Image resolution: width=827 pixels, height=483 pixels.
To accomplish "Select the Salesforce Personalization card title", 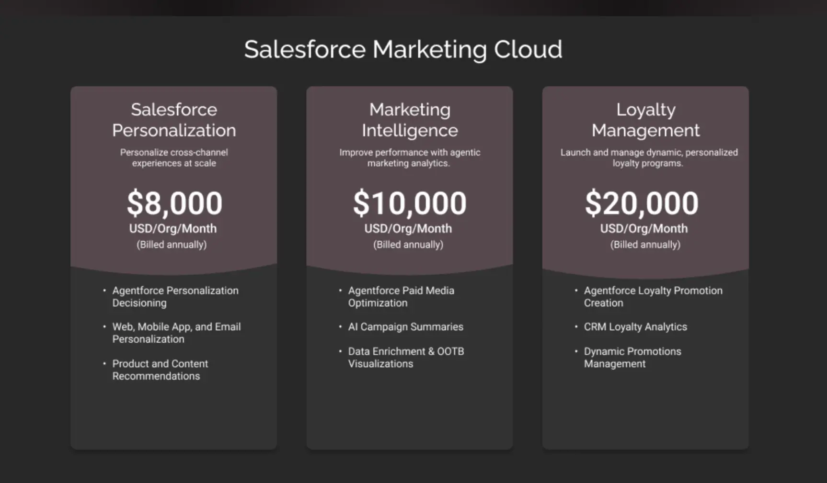I will tap(174, 120).
